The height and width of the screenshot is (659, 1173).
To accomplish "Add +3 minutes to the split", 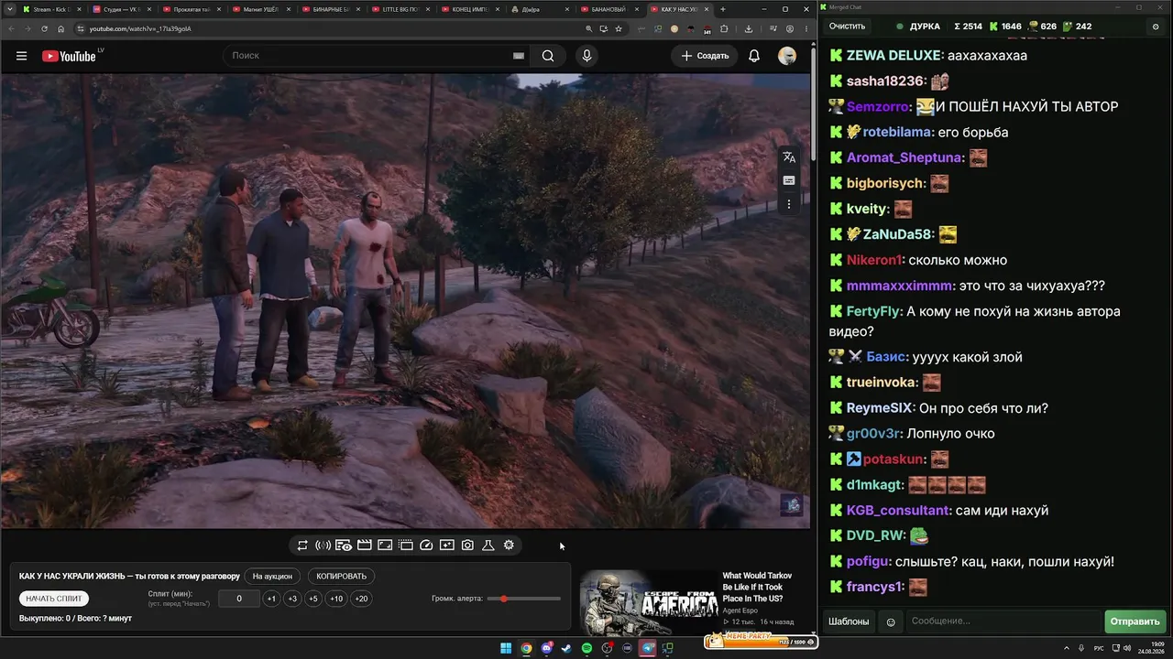I will 292,599.
